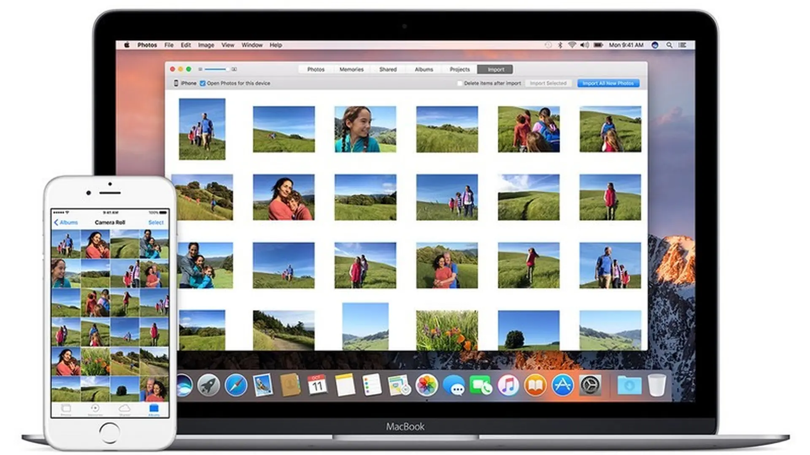Viewport: 810px width, 455px height.
Task: Adjust the thumbnail zoom slider
Action: (x=217, y=69)
